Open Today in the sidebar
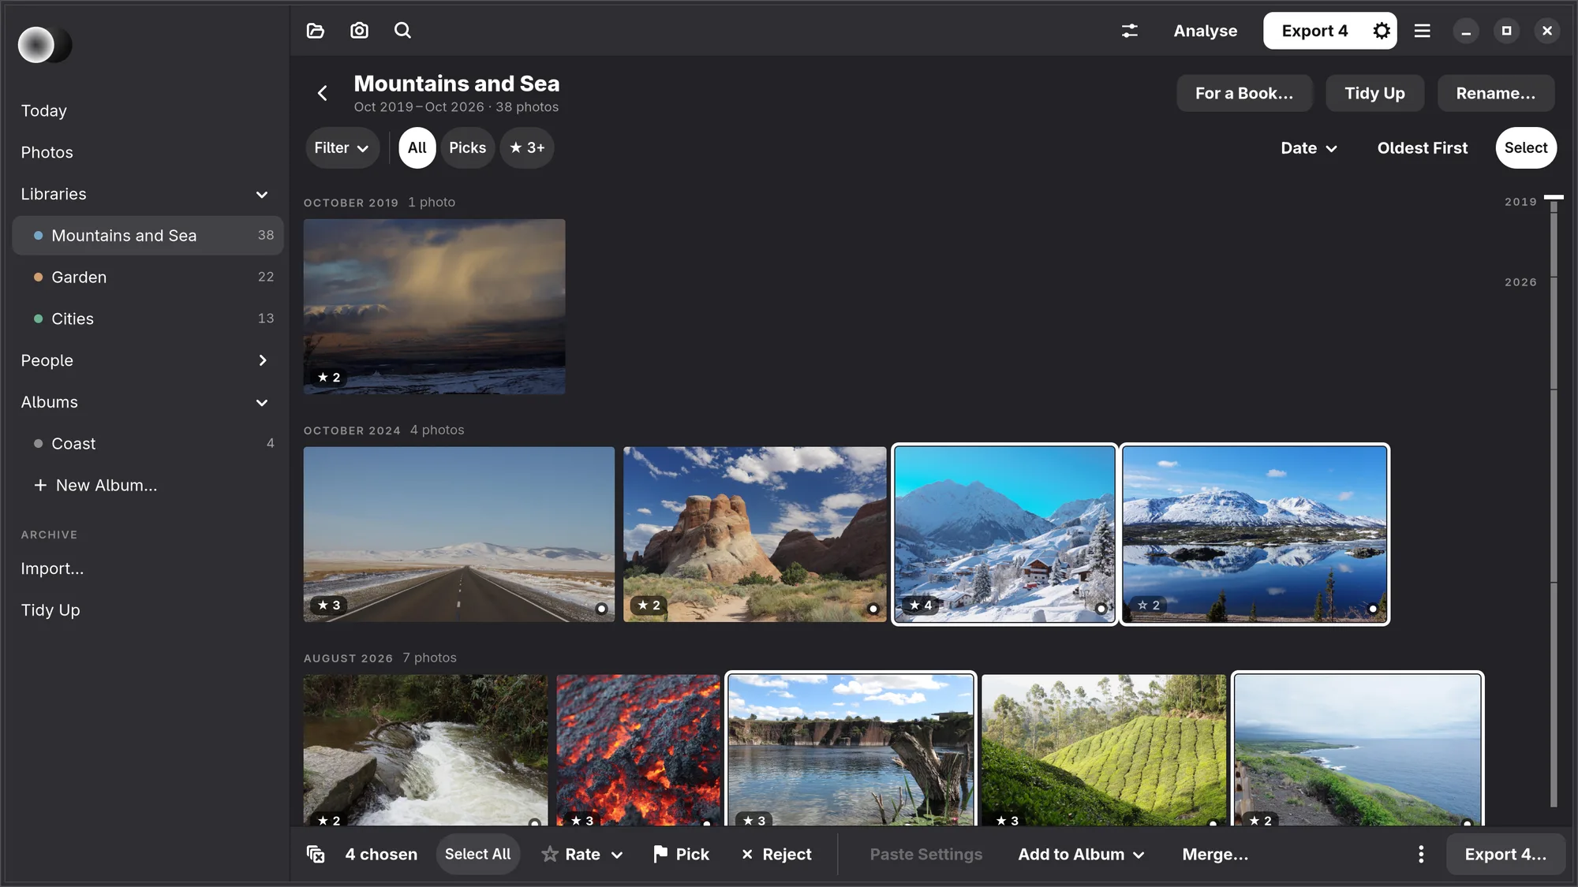 tap(147, 110)
